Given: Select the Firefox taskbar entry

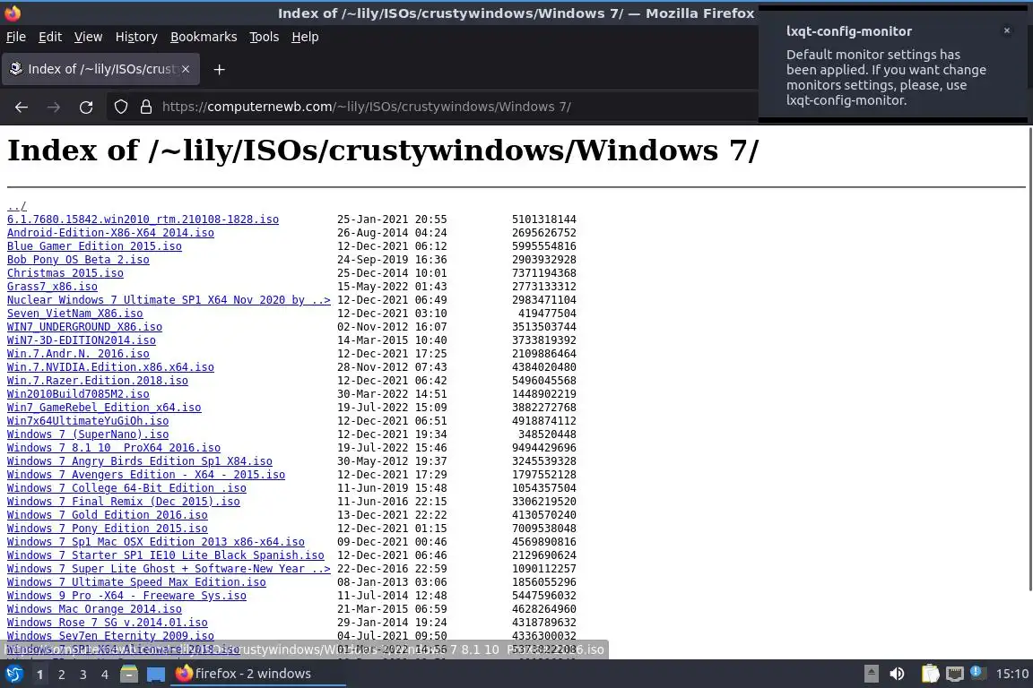Looking at the screenshot, I should pyautogui.click(x=257, y=674).
